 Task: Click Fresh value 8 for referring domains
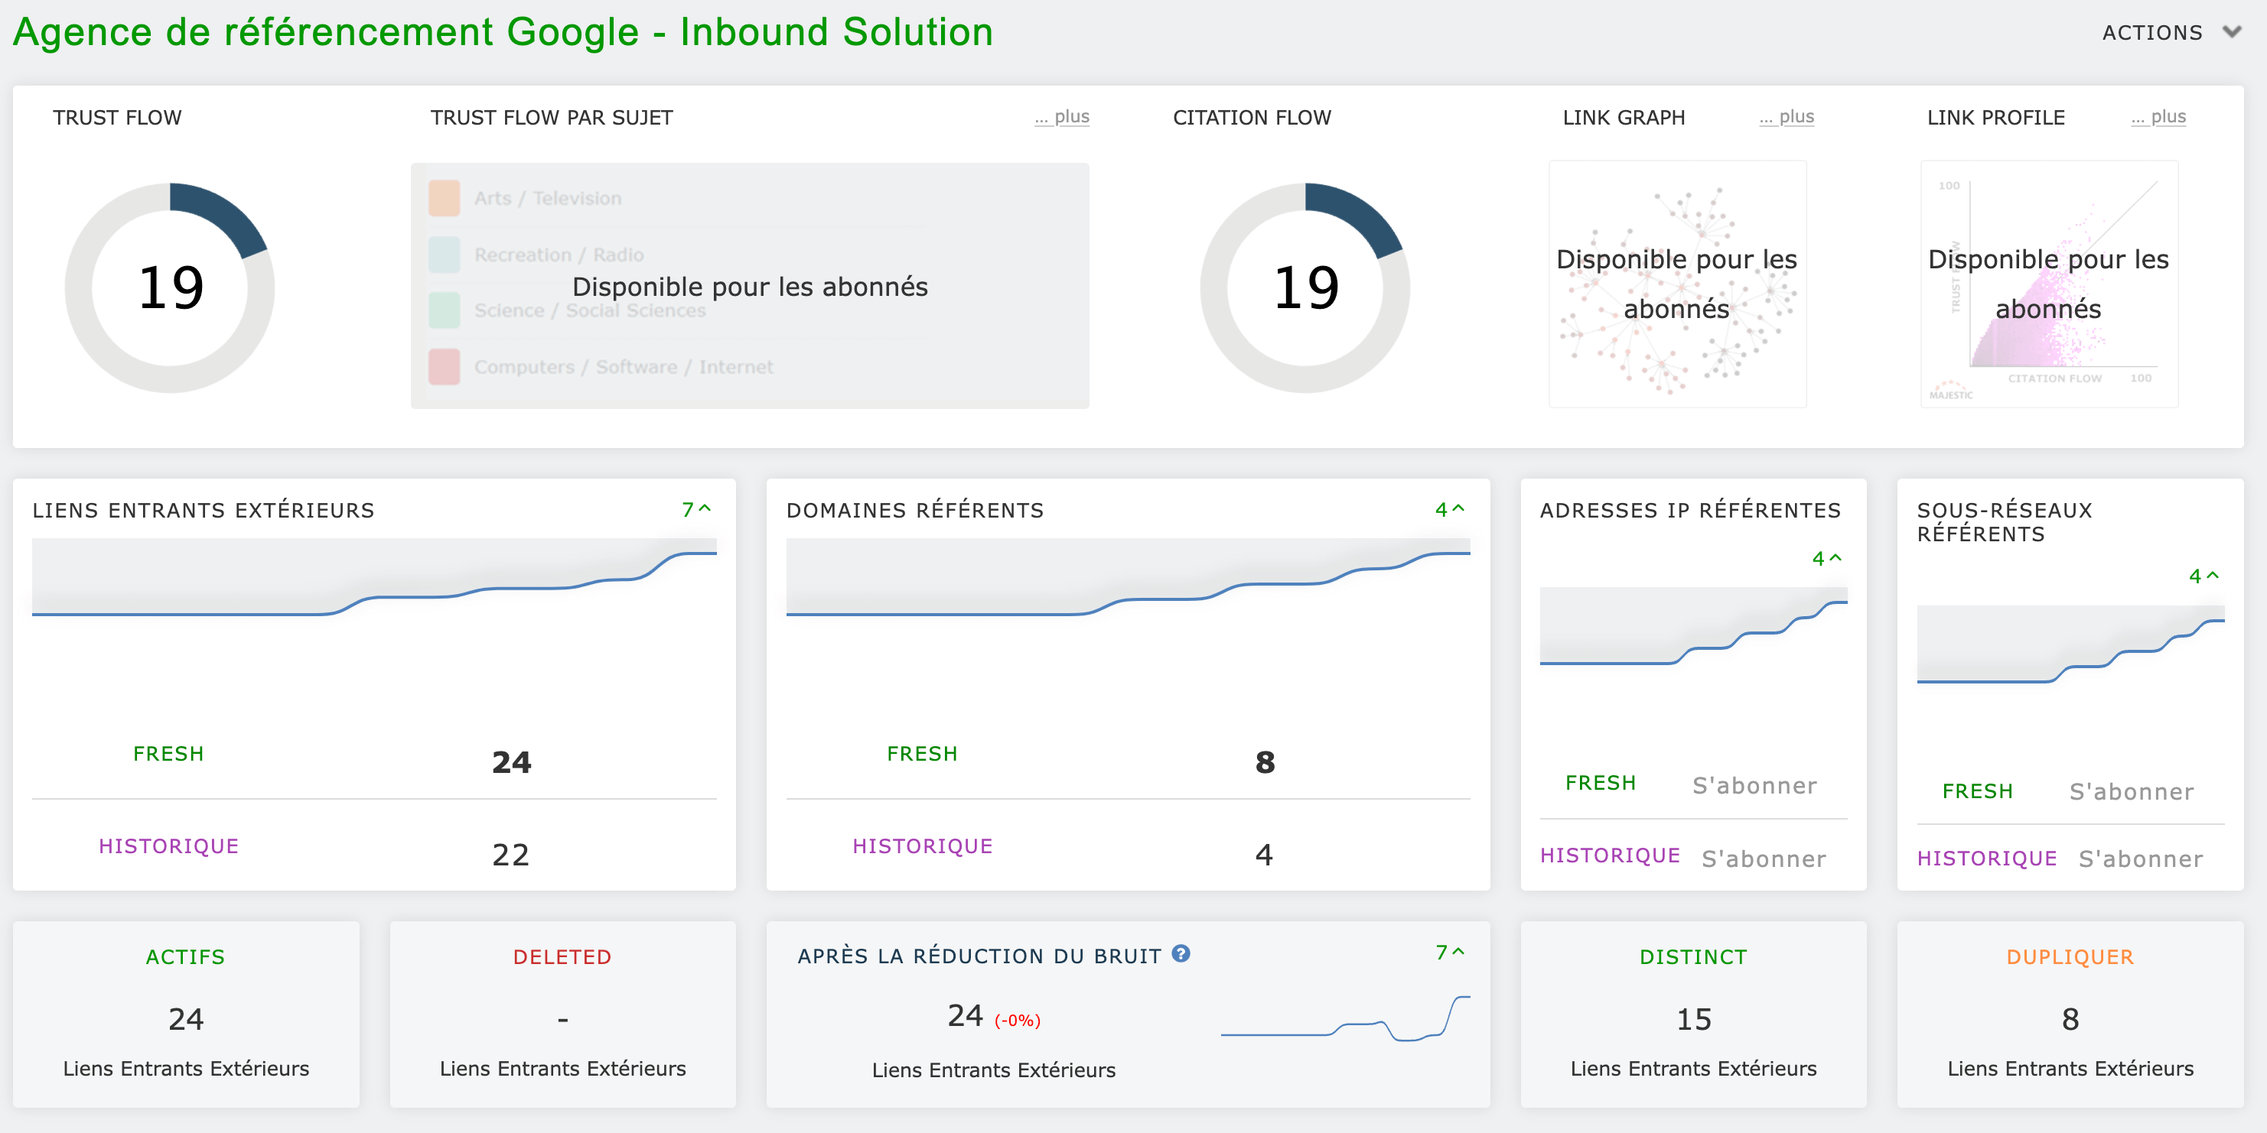(1265, 761)
